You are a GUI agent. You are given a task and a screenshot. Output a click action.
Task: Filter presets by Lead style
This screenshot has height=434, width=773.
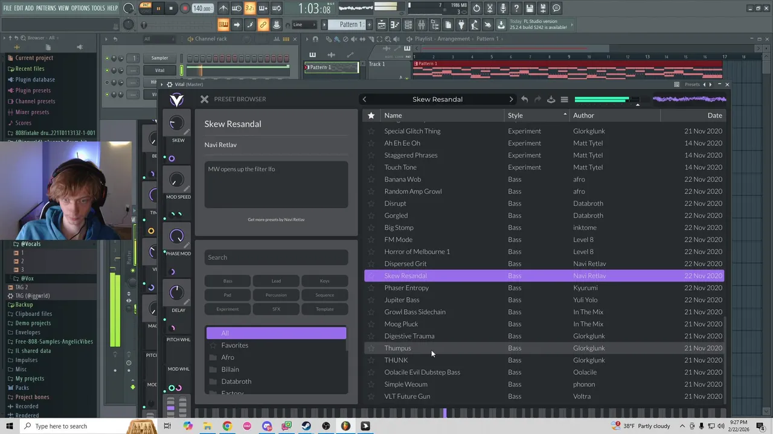(276, 281)
